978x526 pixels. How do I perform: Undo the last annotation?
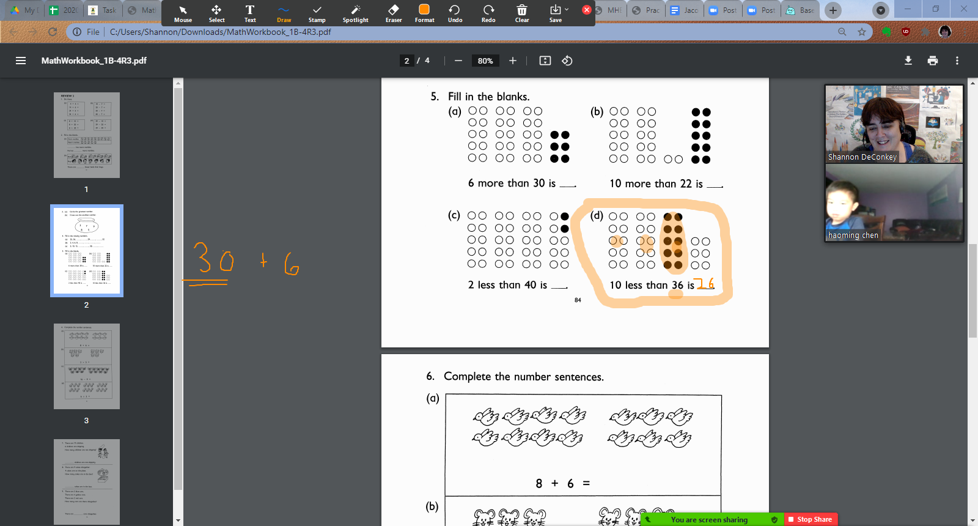coord(455,13)
